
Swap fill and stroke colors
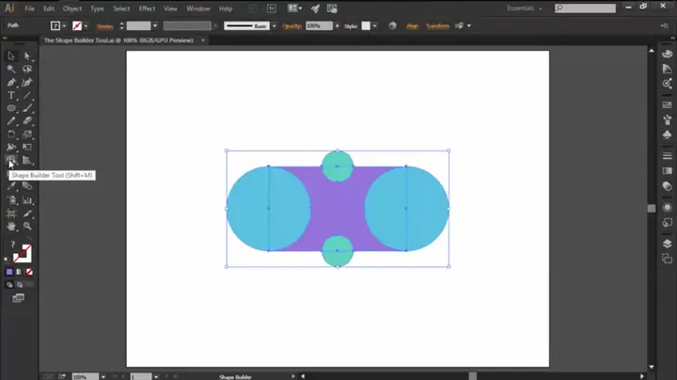[x=28, y=239]
